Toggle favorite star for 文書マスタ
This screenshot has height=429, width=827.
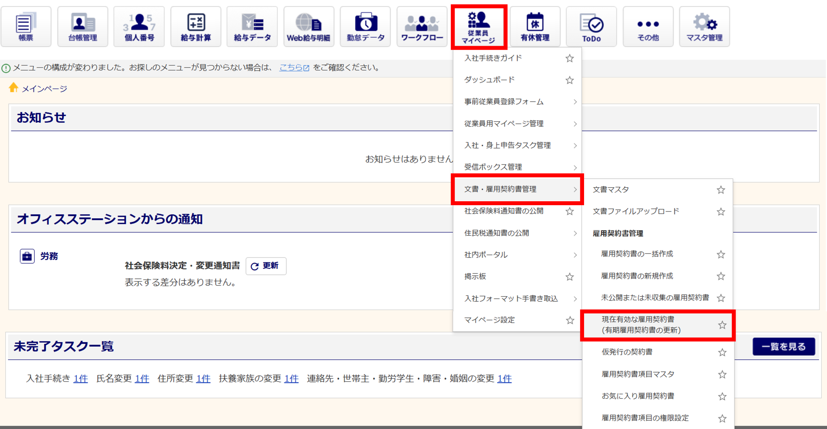(721, 190)
